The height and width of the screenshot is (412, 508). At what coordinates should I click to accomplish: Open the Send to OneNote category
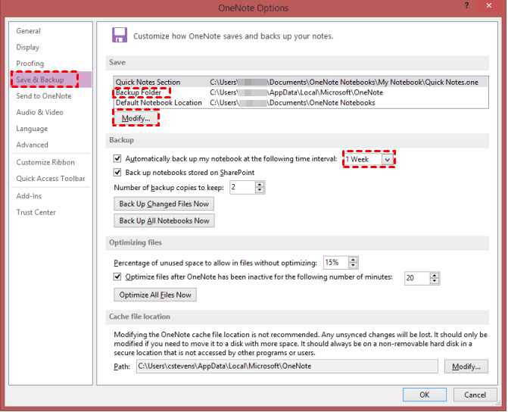click(x=44, y=96)
